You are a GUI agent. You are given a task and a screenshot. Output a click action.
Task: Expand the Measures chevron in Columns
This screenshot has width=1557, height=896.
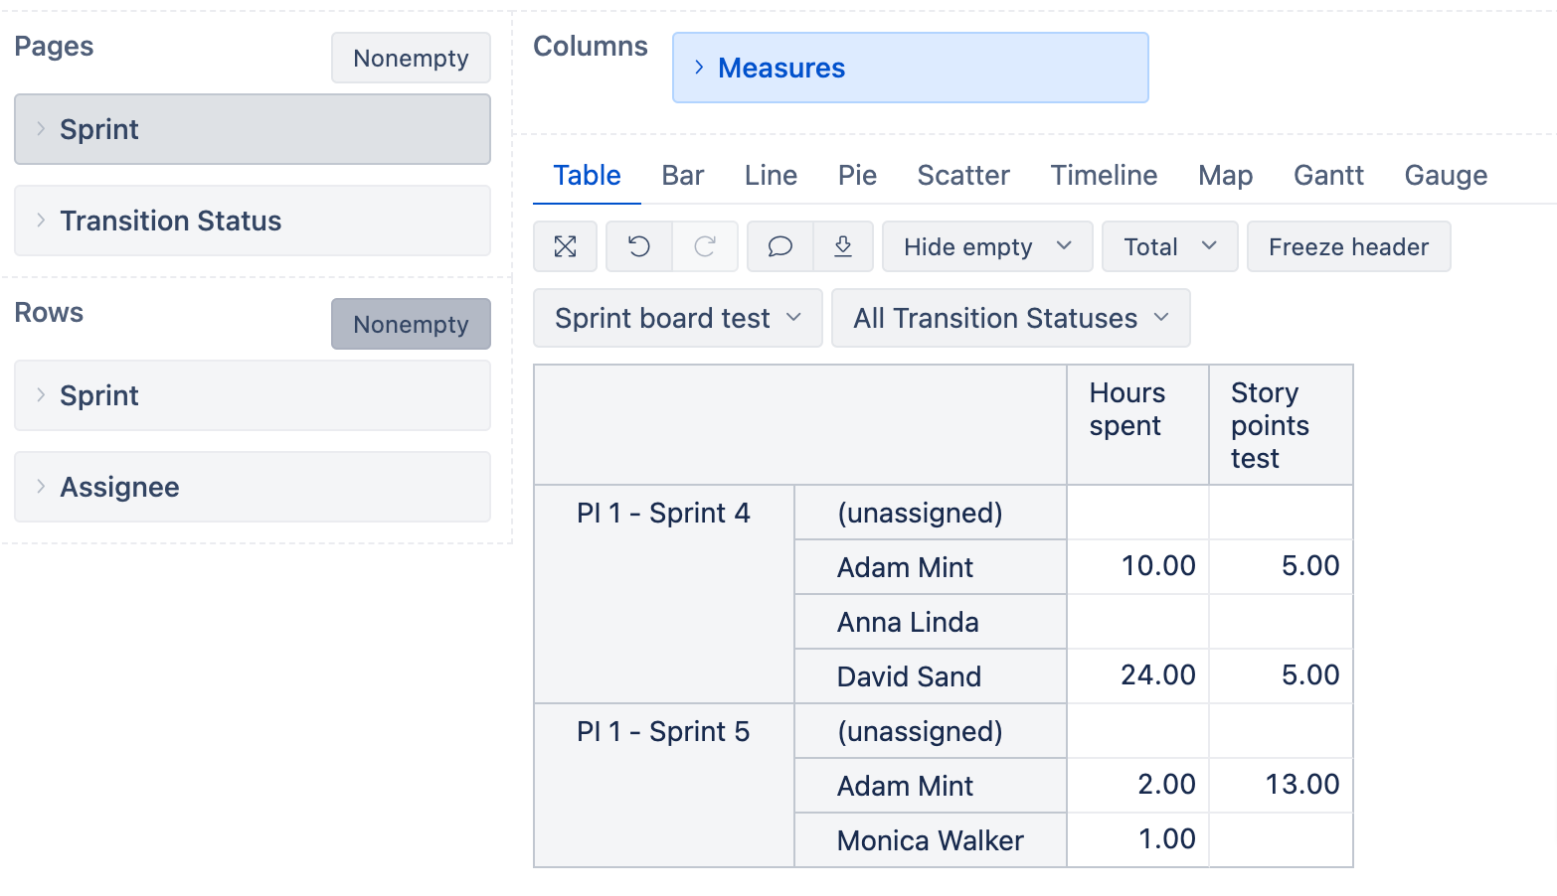coord(699,68)
